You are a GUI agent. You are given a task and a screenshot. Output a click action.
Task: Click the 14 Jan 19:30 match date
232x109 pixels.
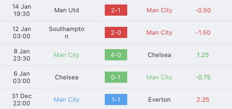click(22, 10)
